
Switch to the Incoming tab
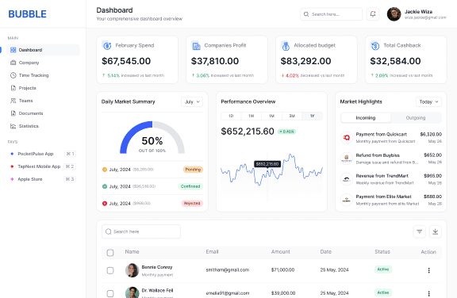click(x=366, y=118)
